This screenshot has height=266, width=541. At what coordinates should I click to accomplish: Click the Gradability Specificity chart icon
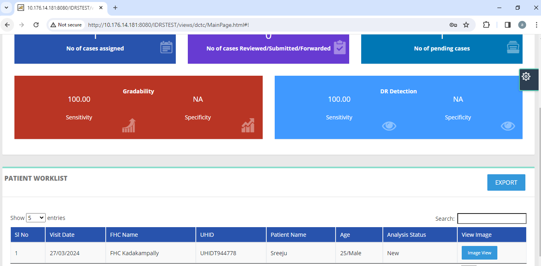click(248, 125)
